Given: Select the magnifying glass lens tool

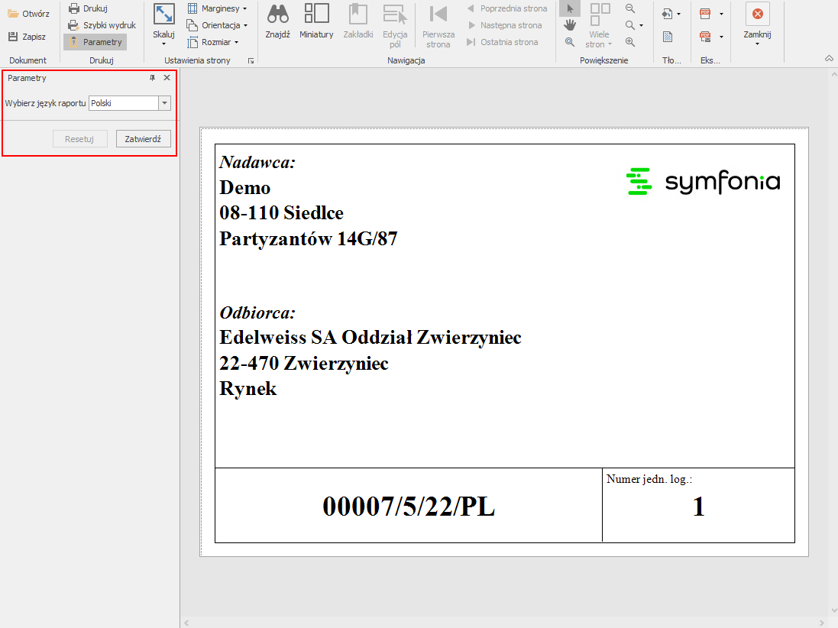Looking at the screenshot, I should click(x=570, y=42).
